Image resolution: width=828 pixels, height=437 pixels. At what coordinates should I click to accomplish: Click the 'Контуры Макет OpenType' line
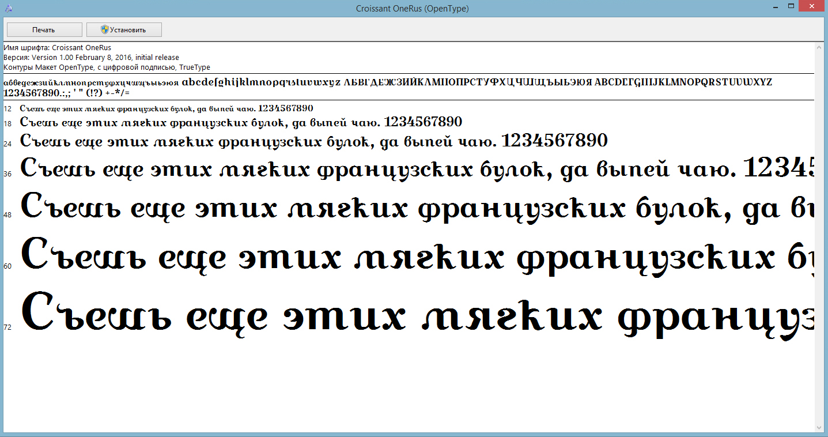tap(107, 67)
